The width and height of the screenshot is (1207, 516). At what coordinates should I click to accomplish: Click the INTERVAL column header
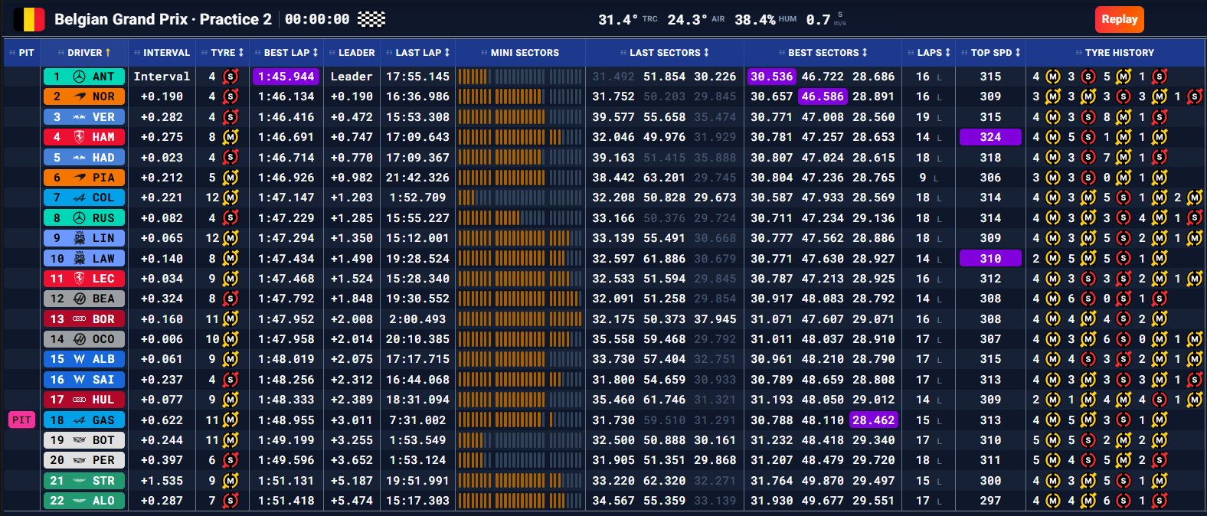162,53
